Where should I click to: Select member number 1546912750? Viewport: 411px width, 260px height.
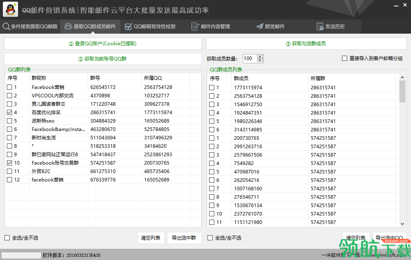point(248,105)
